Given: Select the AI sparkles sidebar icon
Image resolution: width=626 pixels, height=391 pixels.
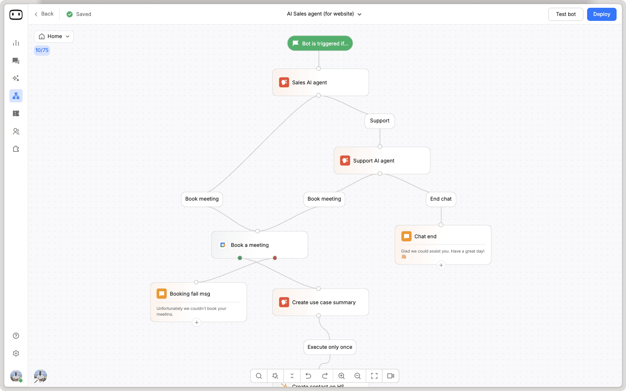Looking at the screenshot, I should tap(16, 78).
